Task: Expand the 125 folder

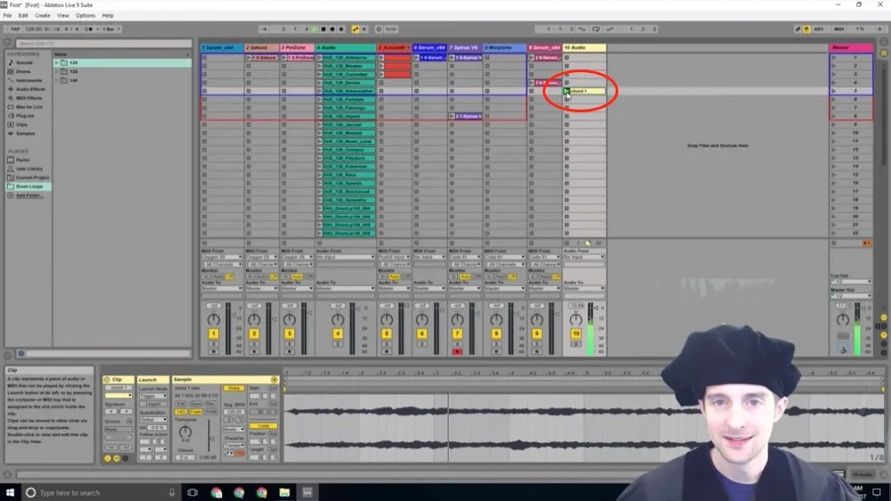Action: [x=57, y=62]
